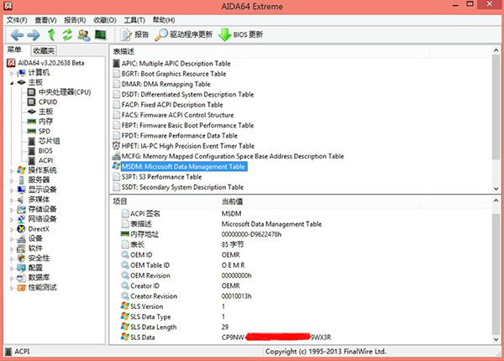Select DMAR: DMA Remapping Table row
Viewport: 504px width, 361px height.
coord(165,84)
